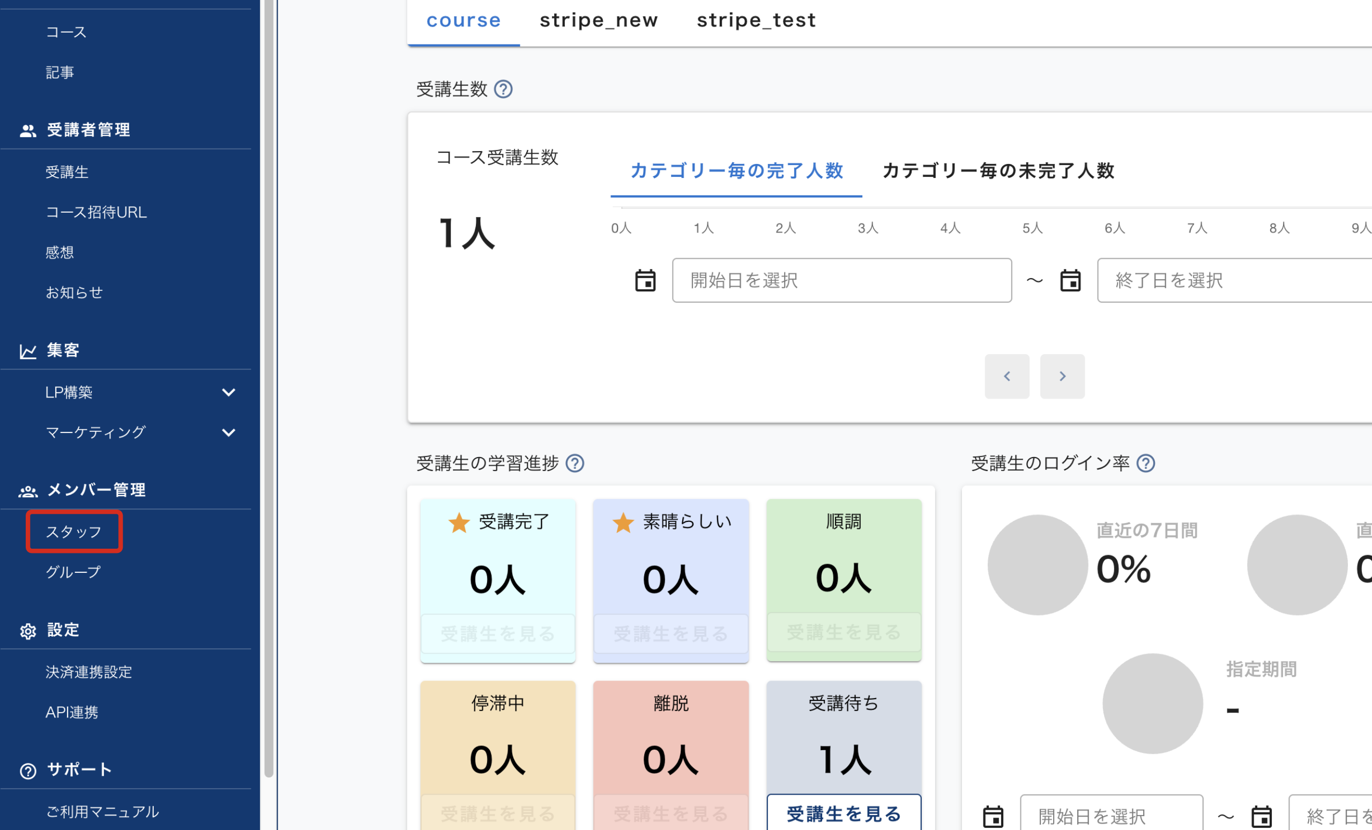Image resolution: width=1372 pixels, height=830 pixels.
Task: Open 感想 in the sidebar
Action: click(x=59, y=252)
